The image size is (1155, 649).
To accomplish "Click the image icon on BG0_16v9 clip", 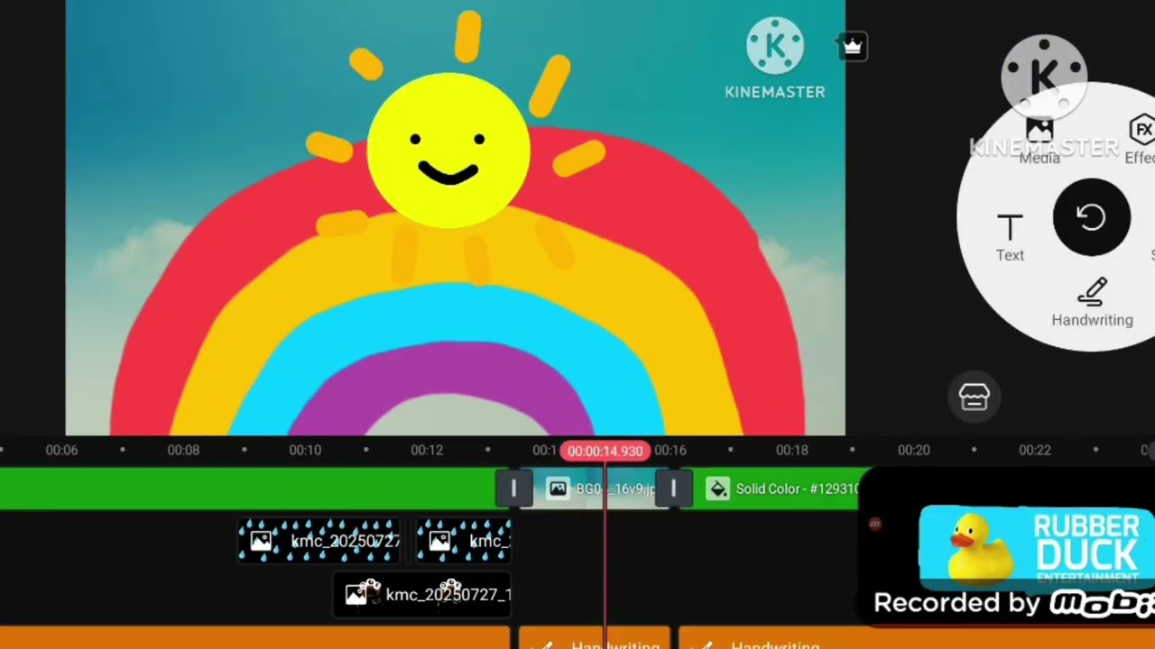I will click(x=558, y=489).
